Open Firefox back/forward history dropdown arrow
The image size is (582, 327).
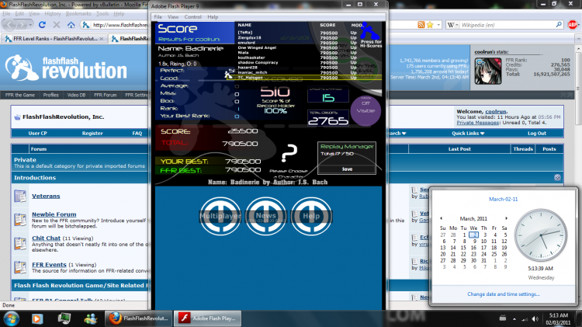[x=30, y=25]
